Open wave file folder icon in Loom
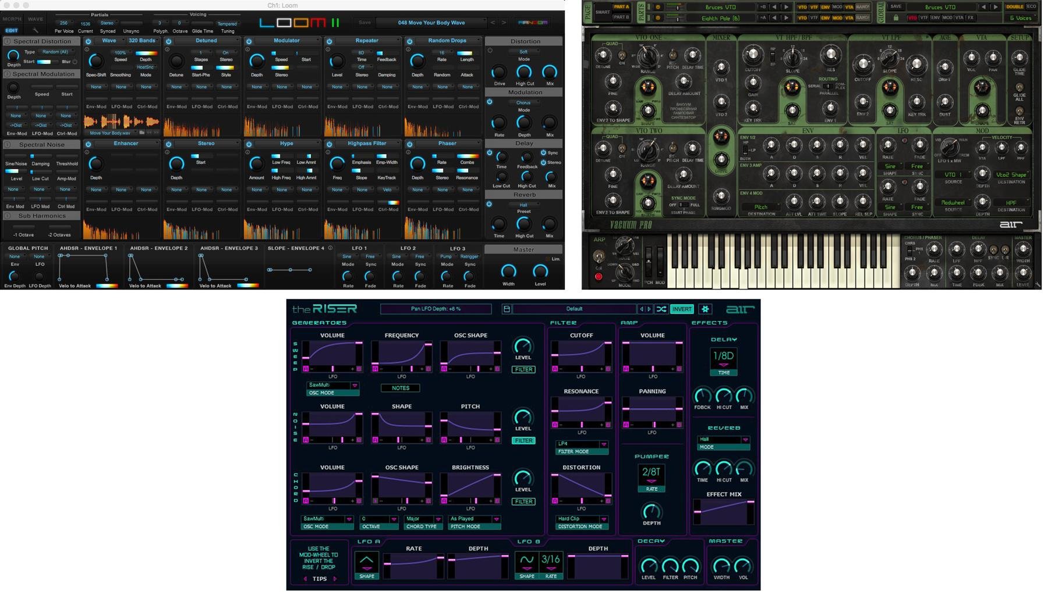This screenshot has width=1048, height=592. coord(142,133)
